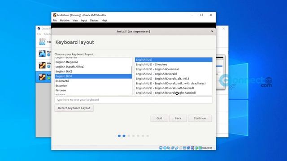Click the network adapter icon in VirtualBox status bar

click(x=173, y=148)
